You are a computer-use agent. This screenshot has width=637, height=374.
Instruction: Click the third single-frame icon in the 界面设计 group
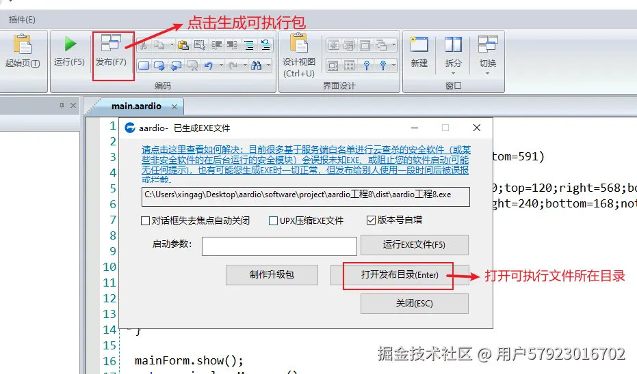[365, 45]
